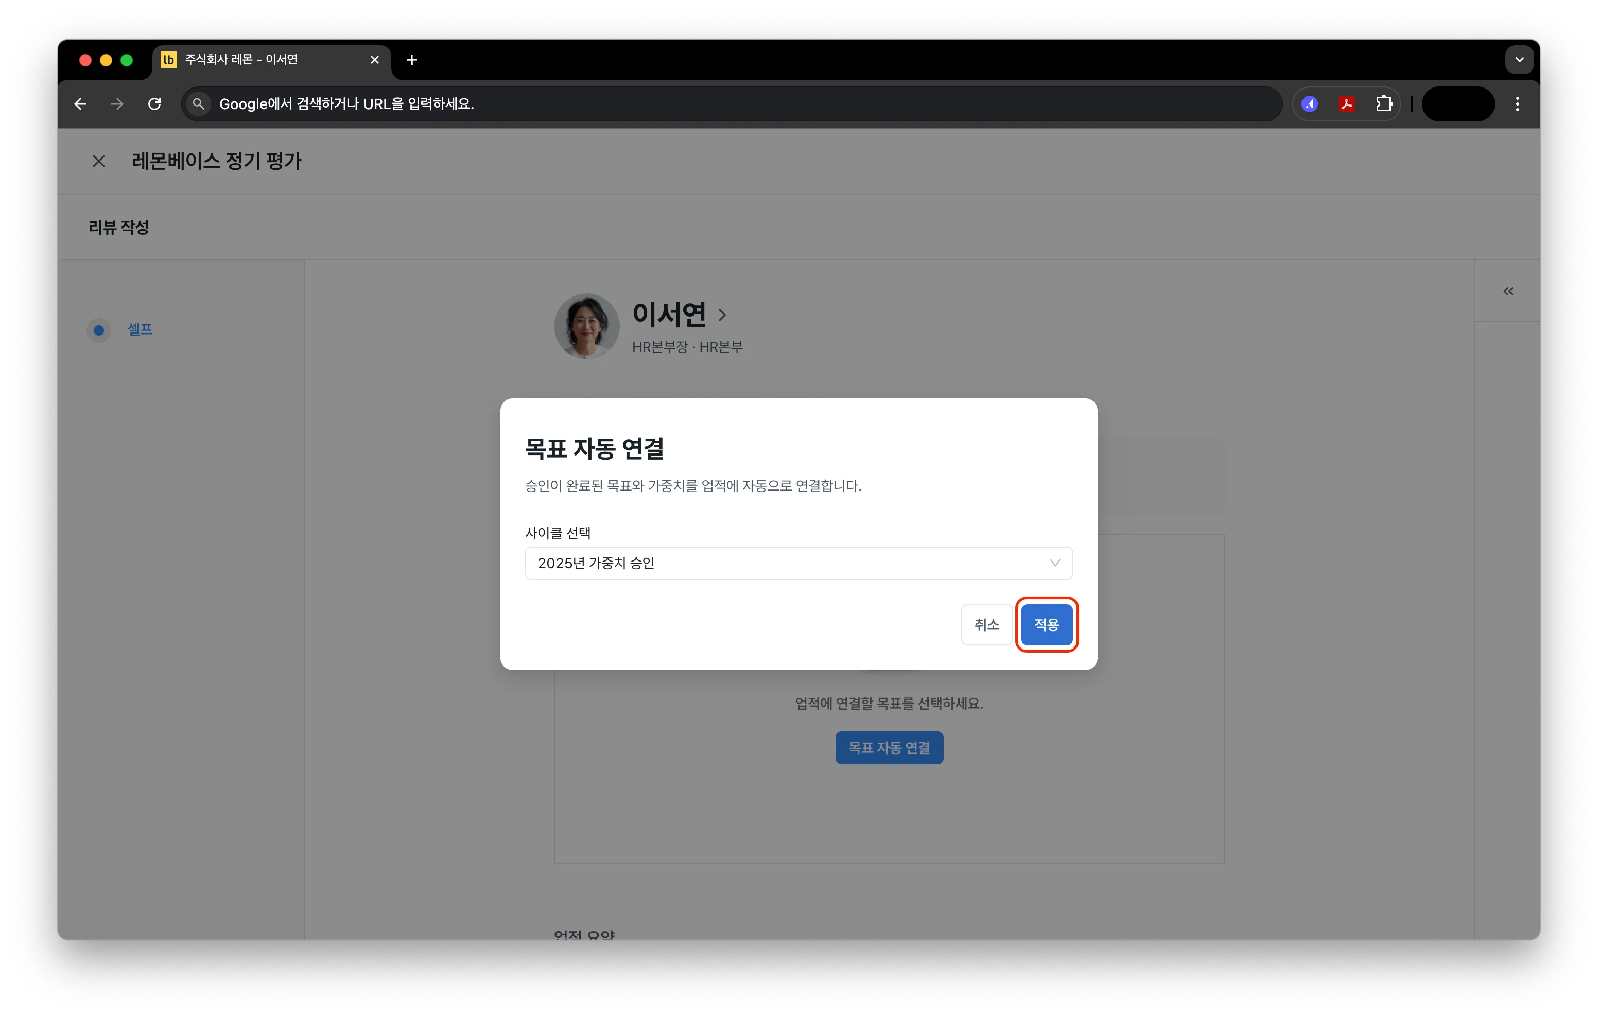Click the 업적에 연결할 목표를 선택하세요. text
1598x1016 pixels.
889,704
